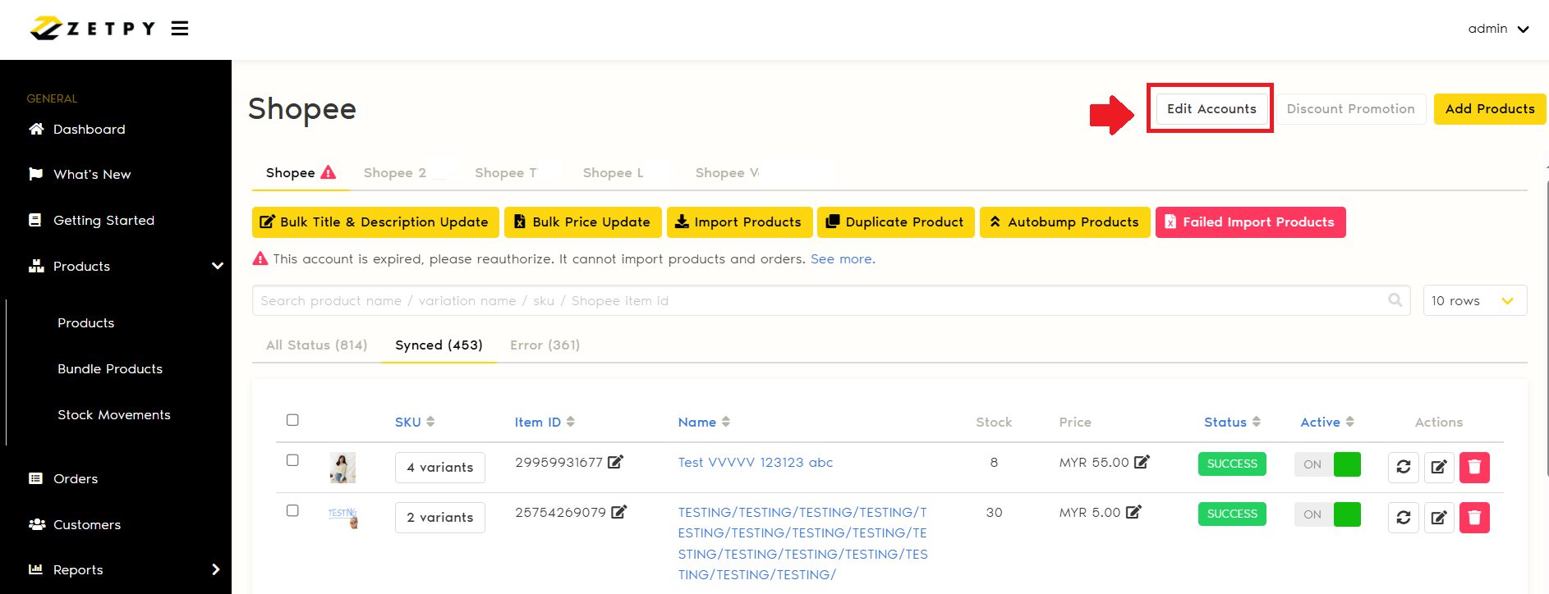Image resolution: width=1549 pixels, height=594 pixels.
Task: Tick checkbox for Test VVVVV product
Action: coord(292,460)
